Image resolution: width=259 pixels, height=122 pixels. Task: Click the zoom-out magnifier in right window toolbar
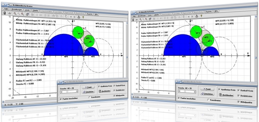click(x=146, y=19)
